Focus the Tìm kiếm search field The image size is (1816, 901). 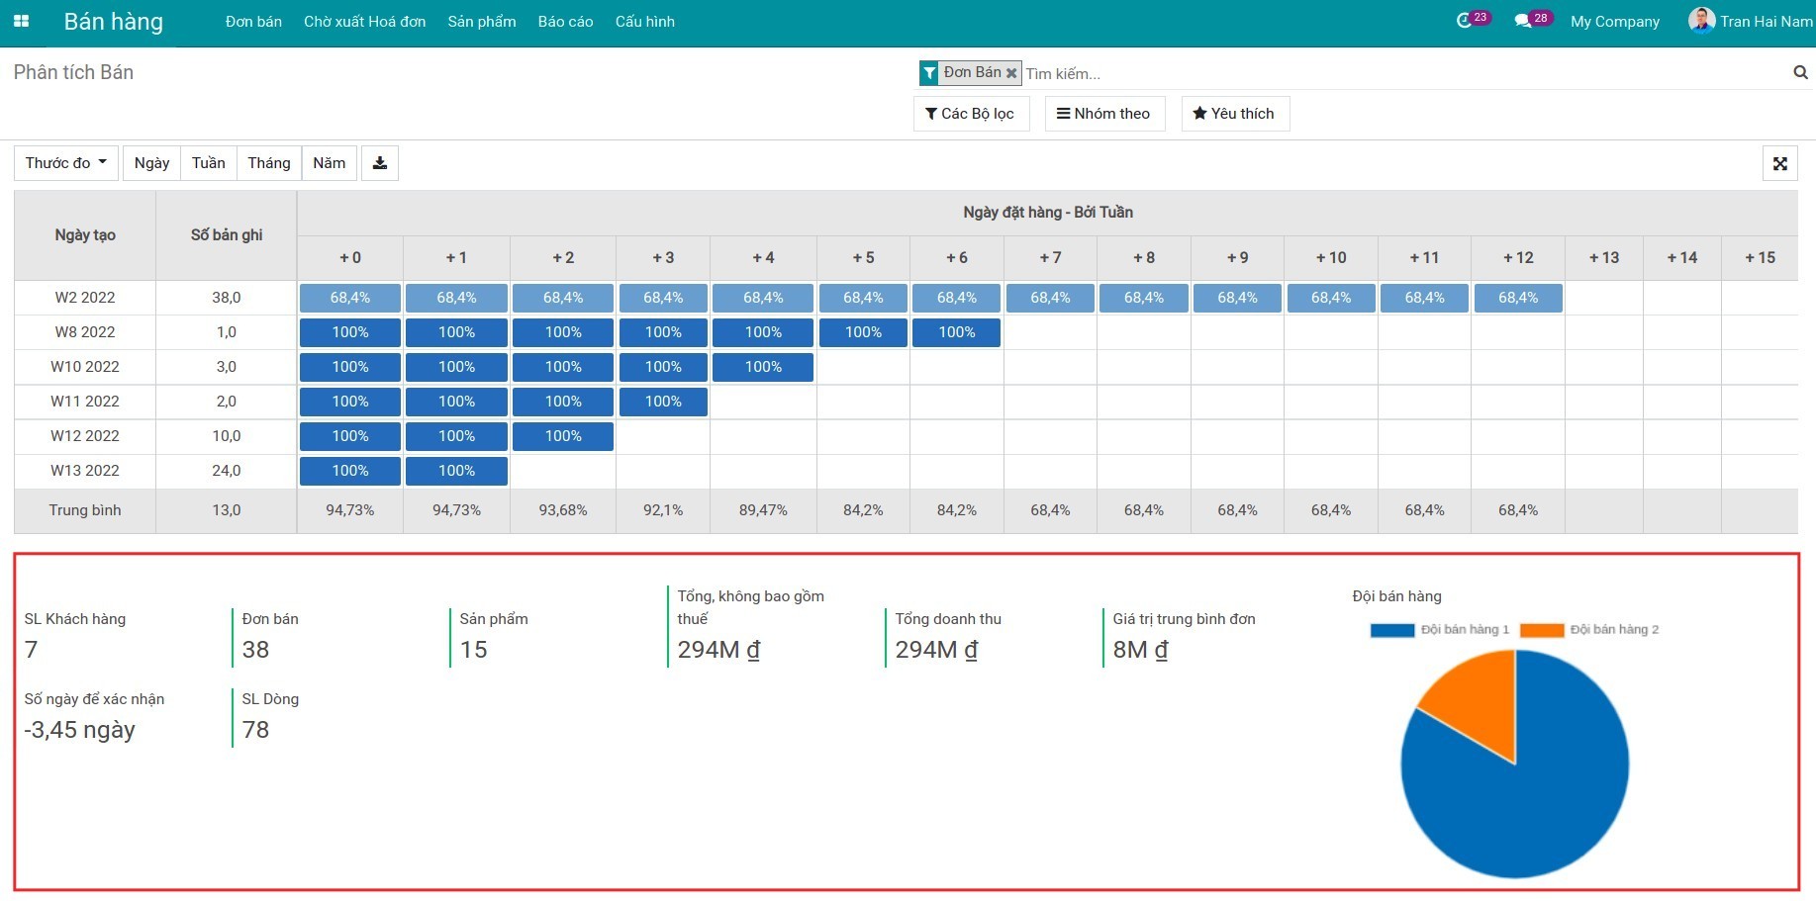pyautogui.click(x=1405, y=73)
